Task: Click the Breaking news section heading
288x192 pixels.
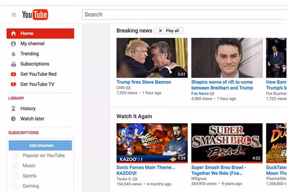Action: [134, 31]
